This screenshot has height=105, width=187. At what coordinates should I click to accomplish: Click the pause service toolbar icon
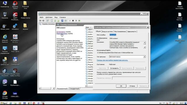coord(76,21)
